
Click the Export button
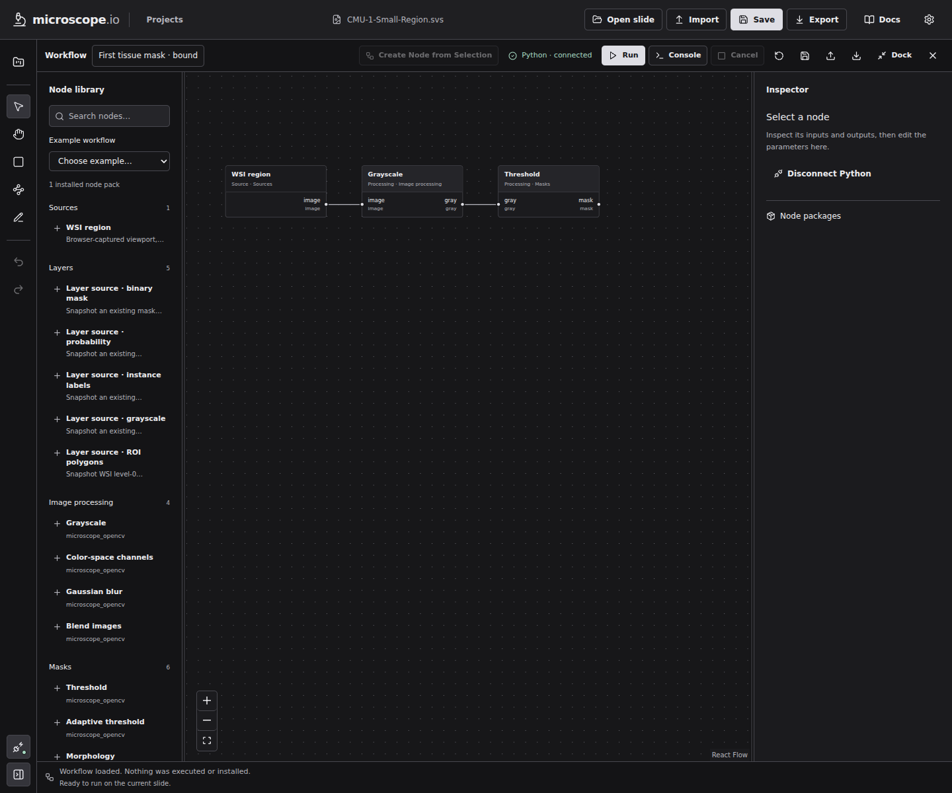816,20
